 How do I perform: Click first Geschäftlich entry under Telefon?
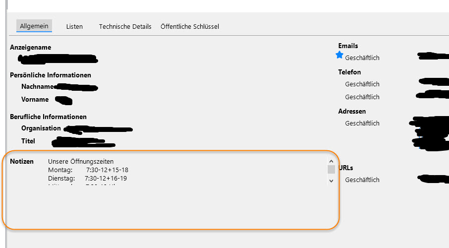pos(362,84)
